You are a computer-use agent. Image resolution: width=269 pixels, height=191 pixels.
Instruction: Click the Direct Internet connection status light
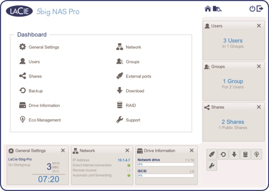point(129,165)
